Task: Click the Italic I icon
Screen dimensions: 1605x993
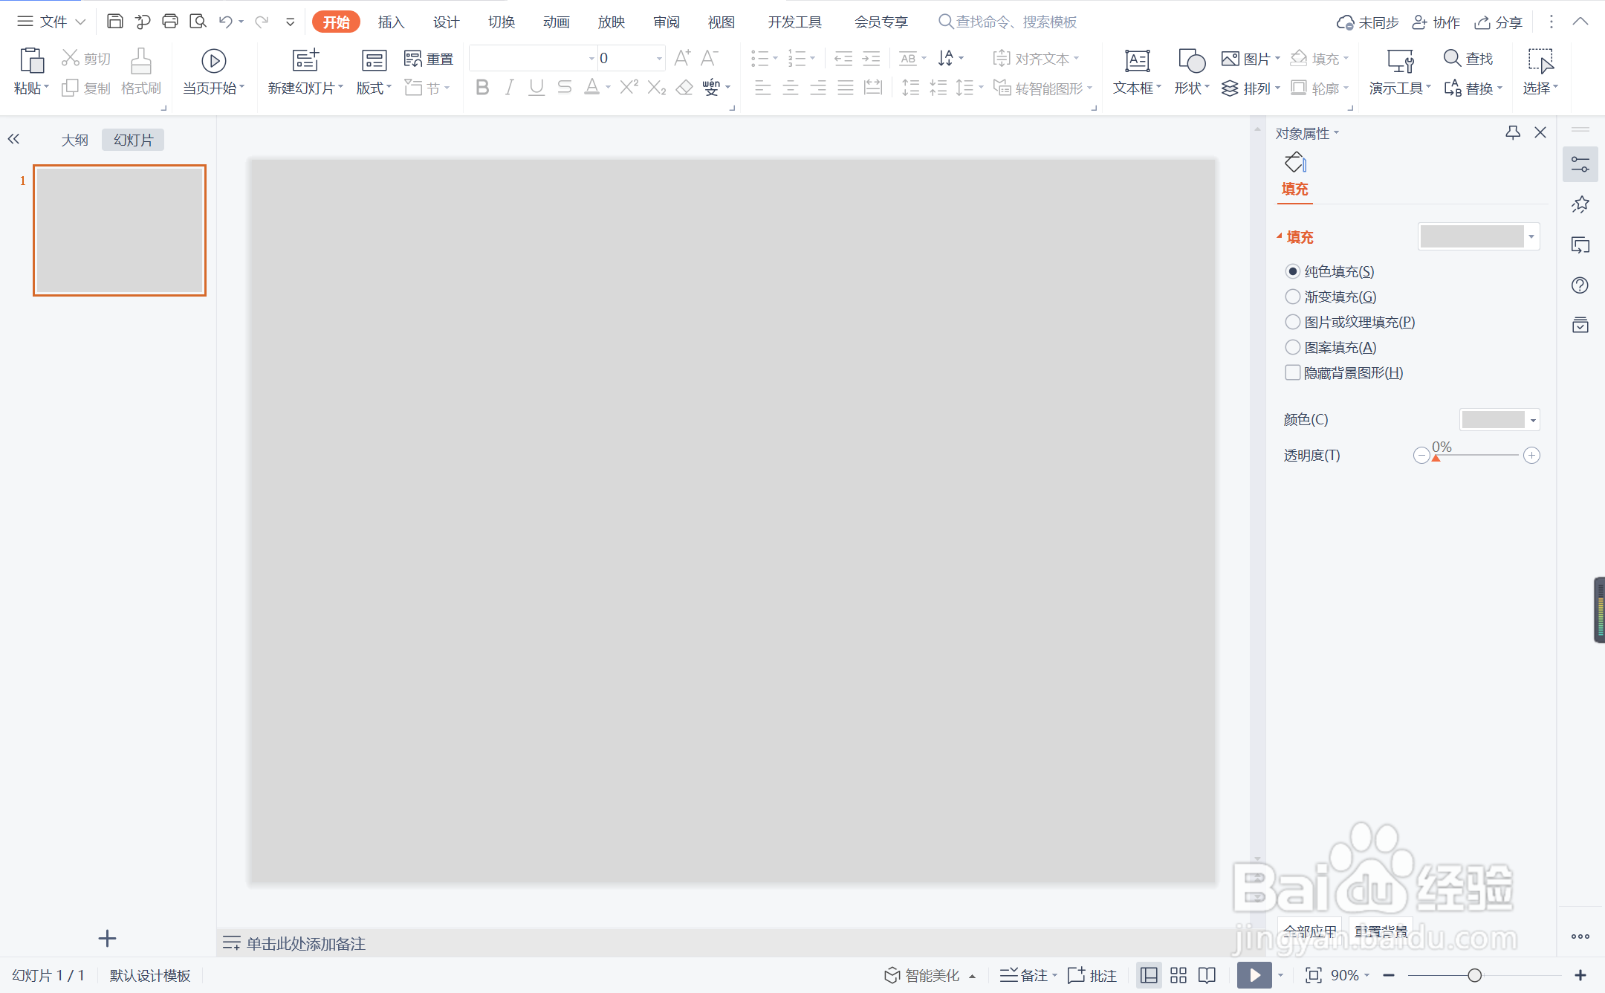Action: pyautogui.click(x=509, y=88)
